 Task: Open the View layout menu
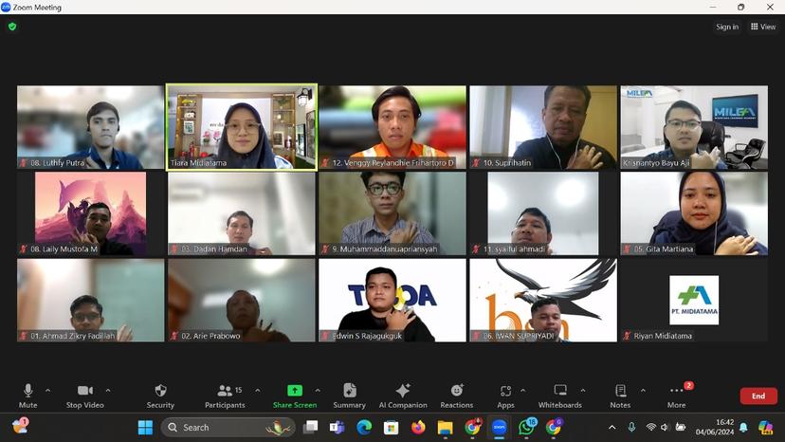click(x=763, y=27)
